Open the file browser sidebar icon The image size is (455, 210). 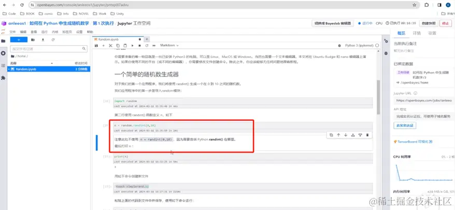coord(3,41)
